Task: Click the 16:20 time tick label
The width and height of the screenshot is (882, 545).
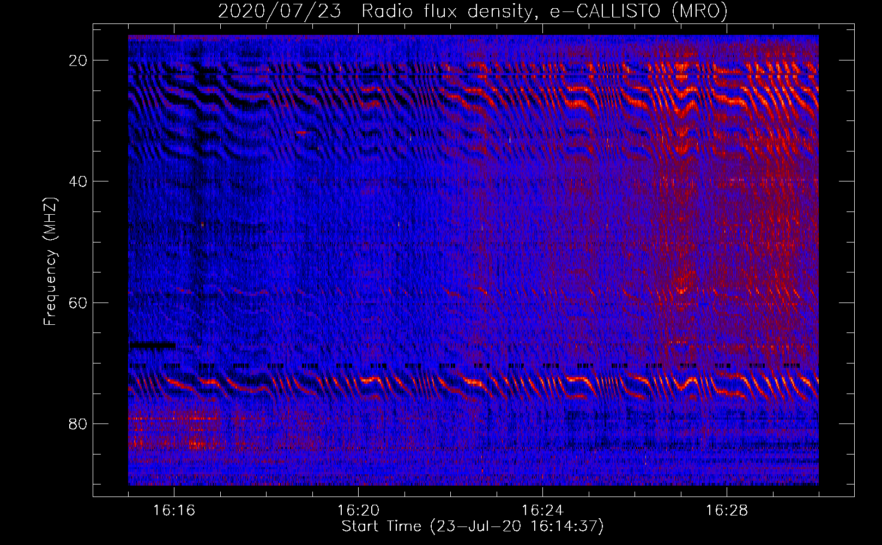Action: [x=358, y=510]
